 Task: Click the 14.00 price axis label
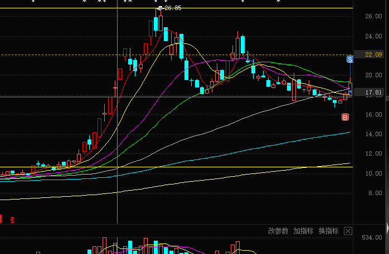373,134
